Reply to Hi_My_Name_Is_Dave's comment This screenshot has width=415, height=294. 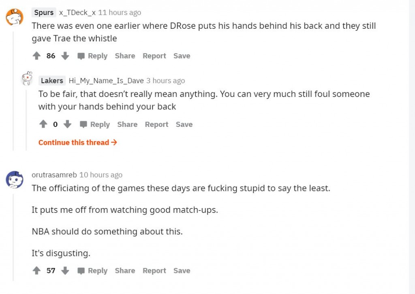tap(95, 124)
